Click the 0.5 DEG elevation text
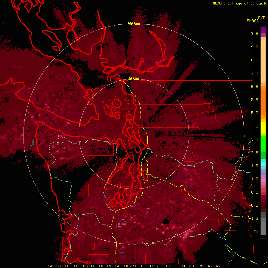The width and height of the screenshot is (268, 268). pos(149,266)
